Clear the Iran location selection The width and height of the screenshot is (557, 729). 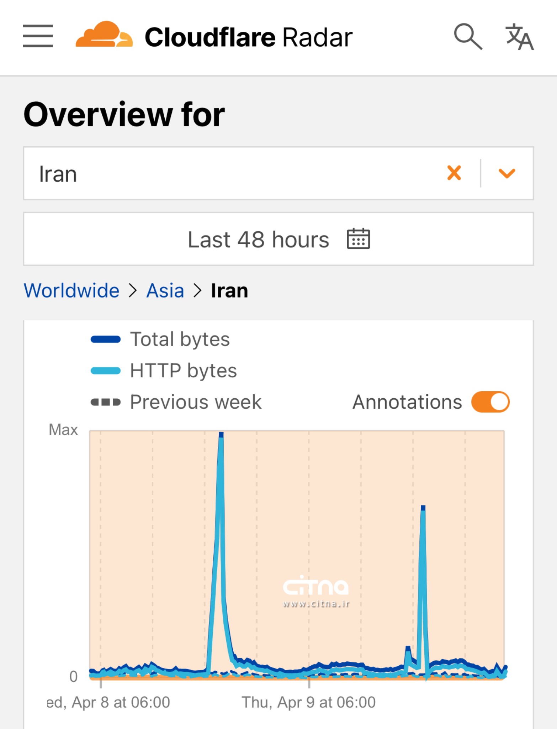[454, 173]
